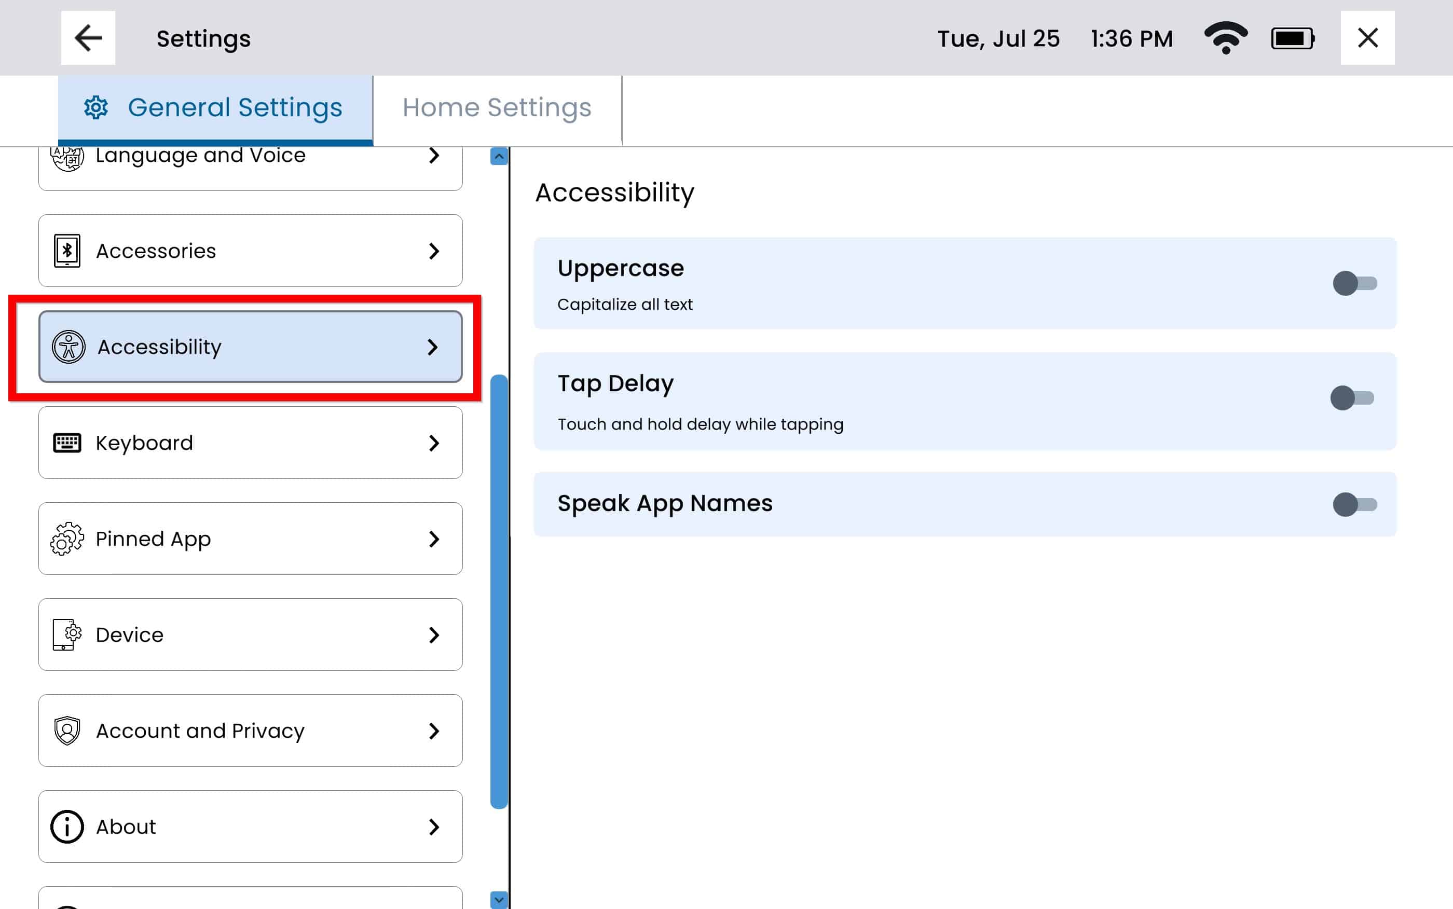Open About via its chevron
The height and width of the screenshot is (909, 1453).
(x=434, y=827)
